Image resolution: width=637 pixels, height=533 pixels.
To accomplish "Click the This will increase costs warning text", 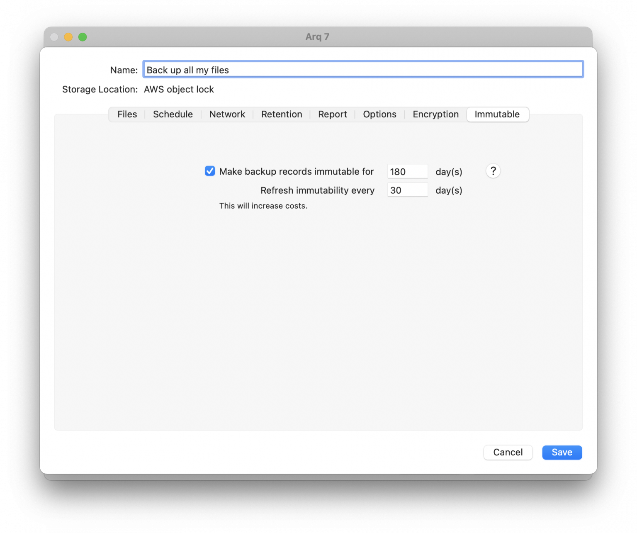I will click(x=263, y=205).
